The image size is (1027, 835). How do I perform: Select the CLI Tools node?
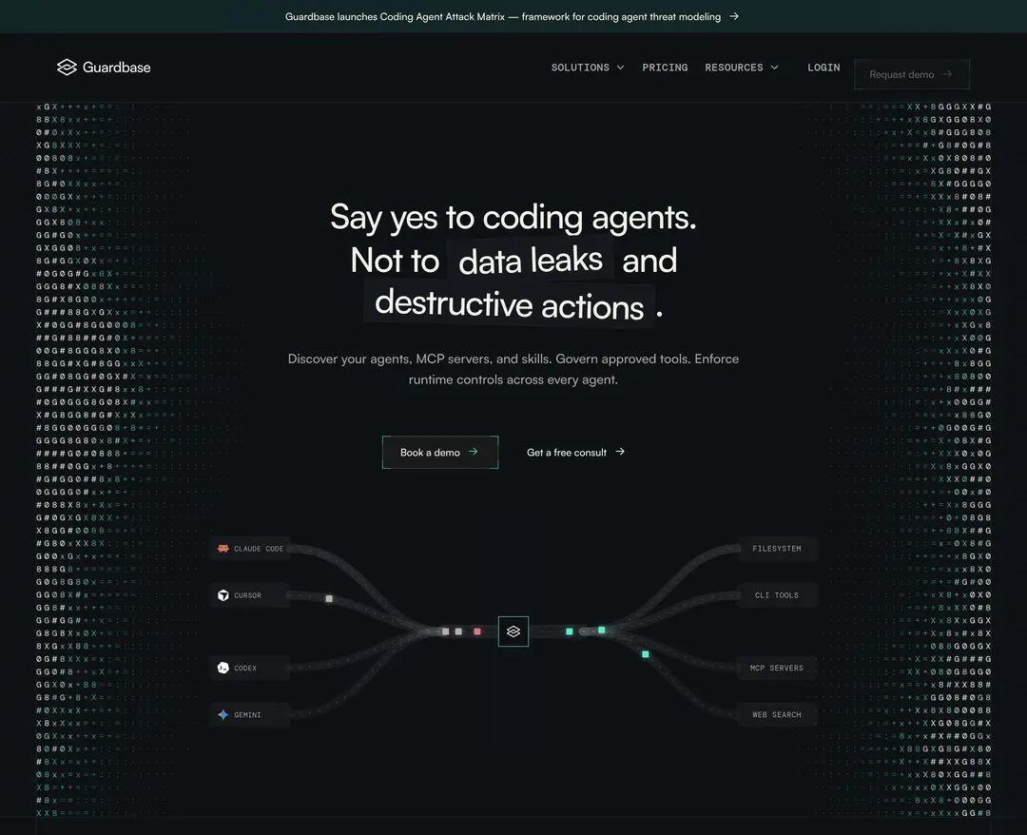[x=777, y=595]
